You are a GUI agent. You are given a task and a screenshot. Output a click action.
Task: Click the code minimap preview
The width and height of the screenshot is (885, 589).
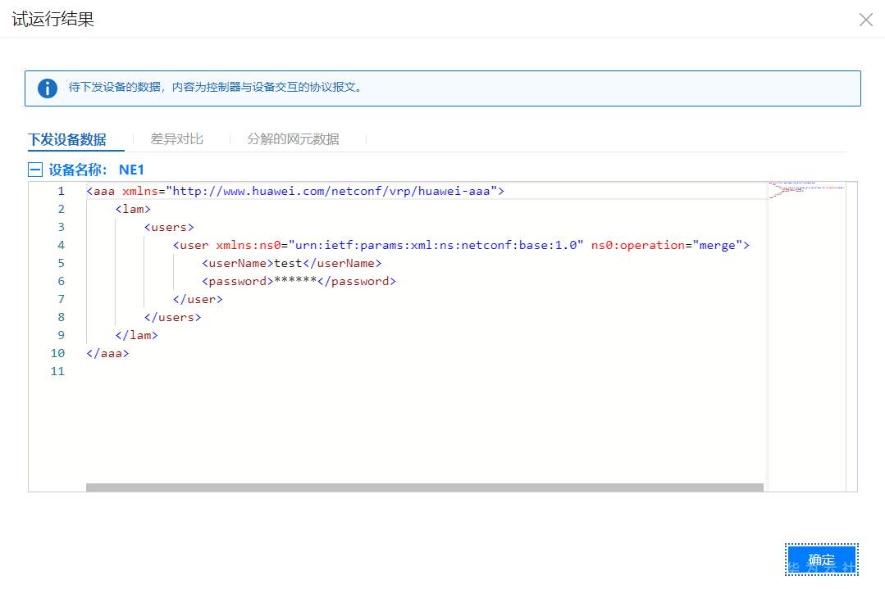[807, 189]
